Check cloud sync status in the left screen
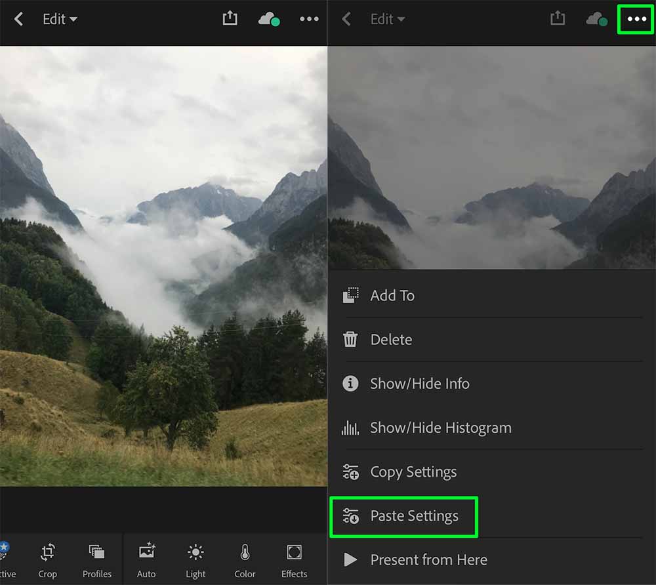This screenshot has width=656, height=585. (x=269, y=19)
